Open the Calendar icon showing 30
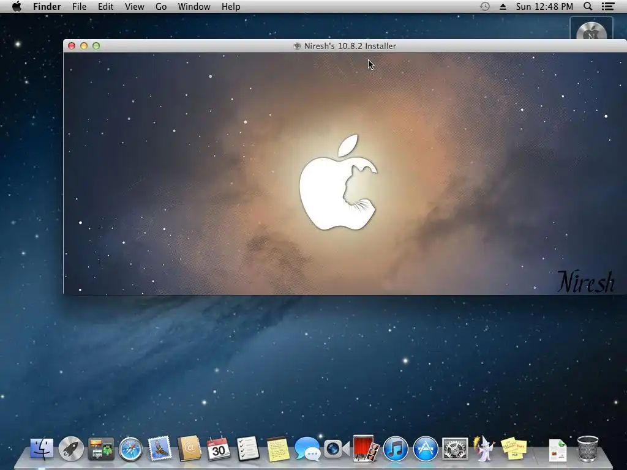Viewport: 627px width, 470px height. [219, 449]
